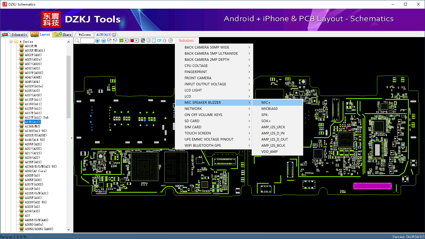Click the PADS icon beside A310F(A3)
This screenshot has height=239, width=425.
(22, 189)
